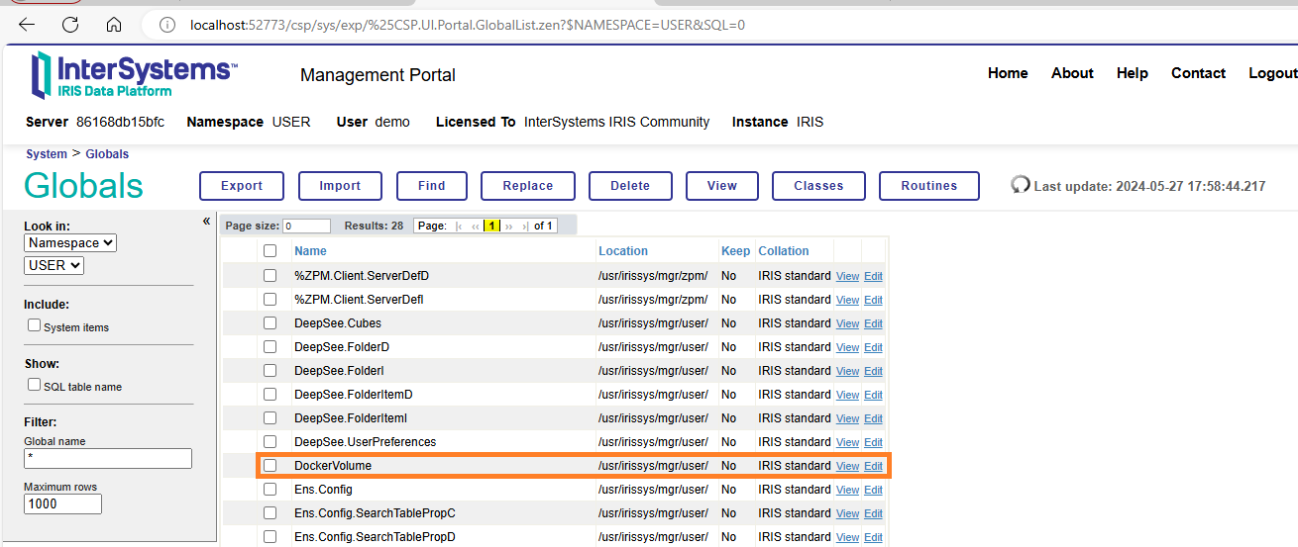The image size is (1298, 547).
Task: Open View link for DockerVolume global
Action: point(847,467)
